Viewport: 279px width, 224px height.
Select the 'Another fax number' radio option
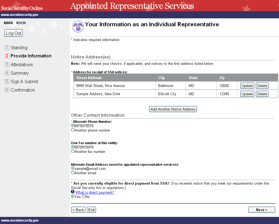(x=73, y=151)
